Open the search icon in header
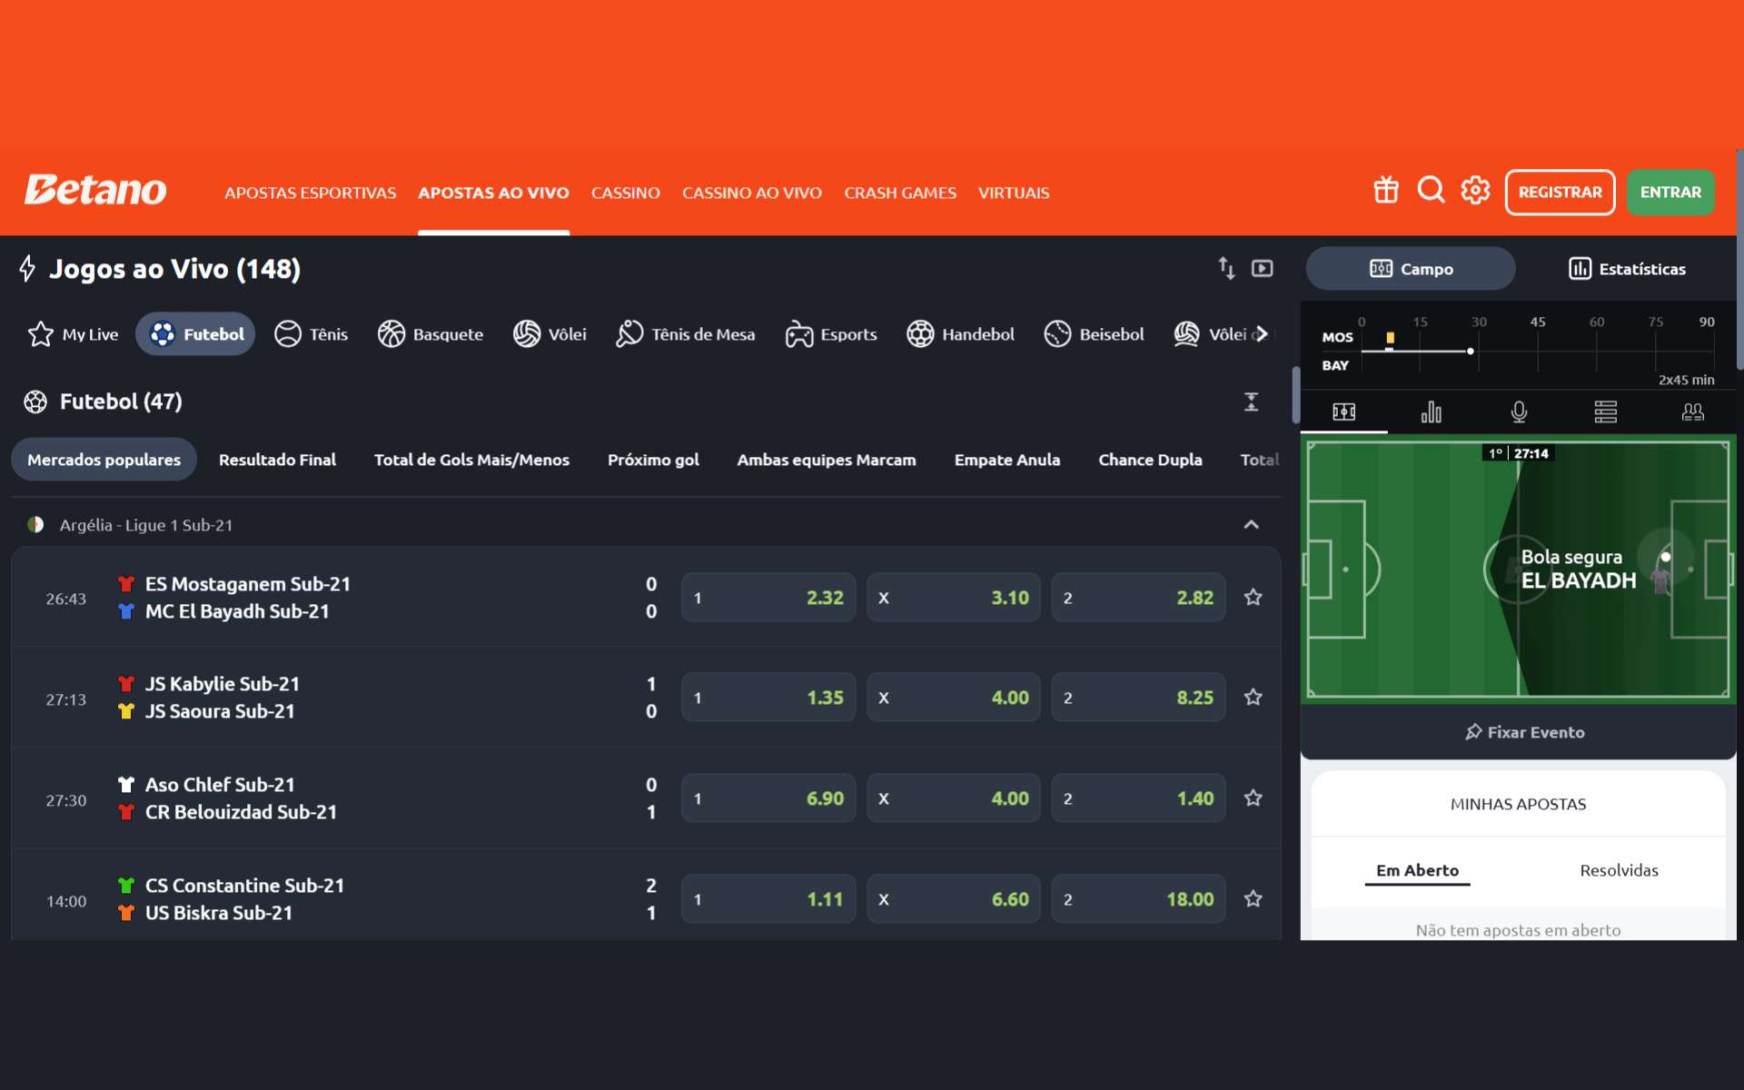The height and width of the screenshot is (1090, 1744). click(x=1431, y=191)
